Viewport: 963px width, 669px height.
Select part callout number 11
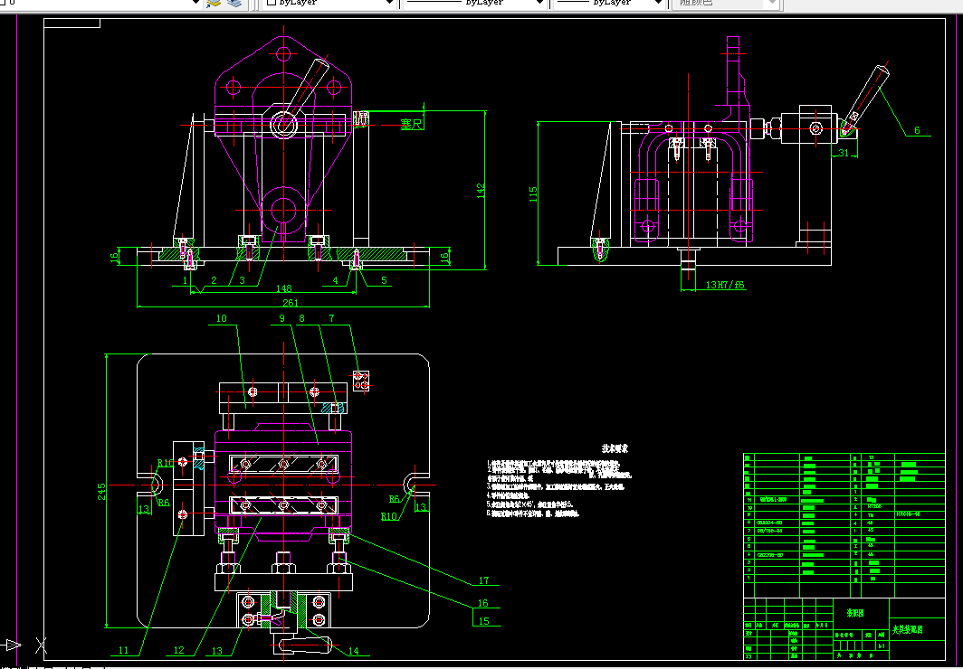[x=123, y=650]
